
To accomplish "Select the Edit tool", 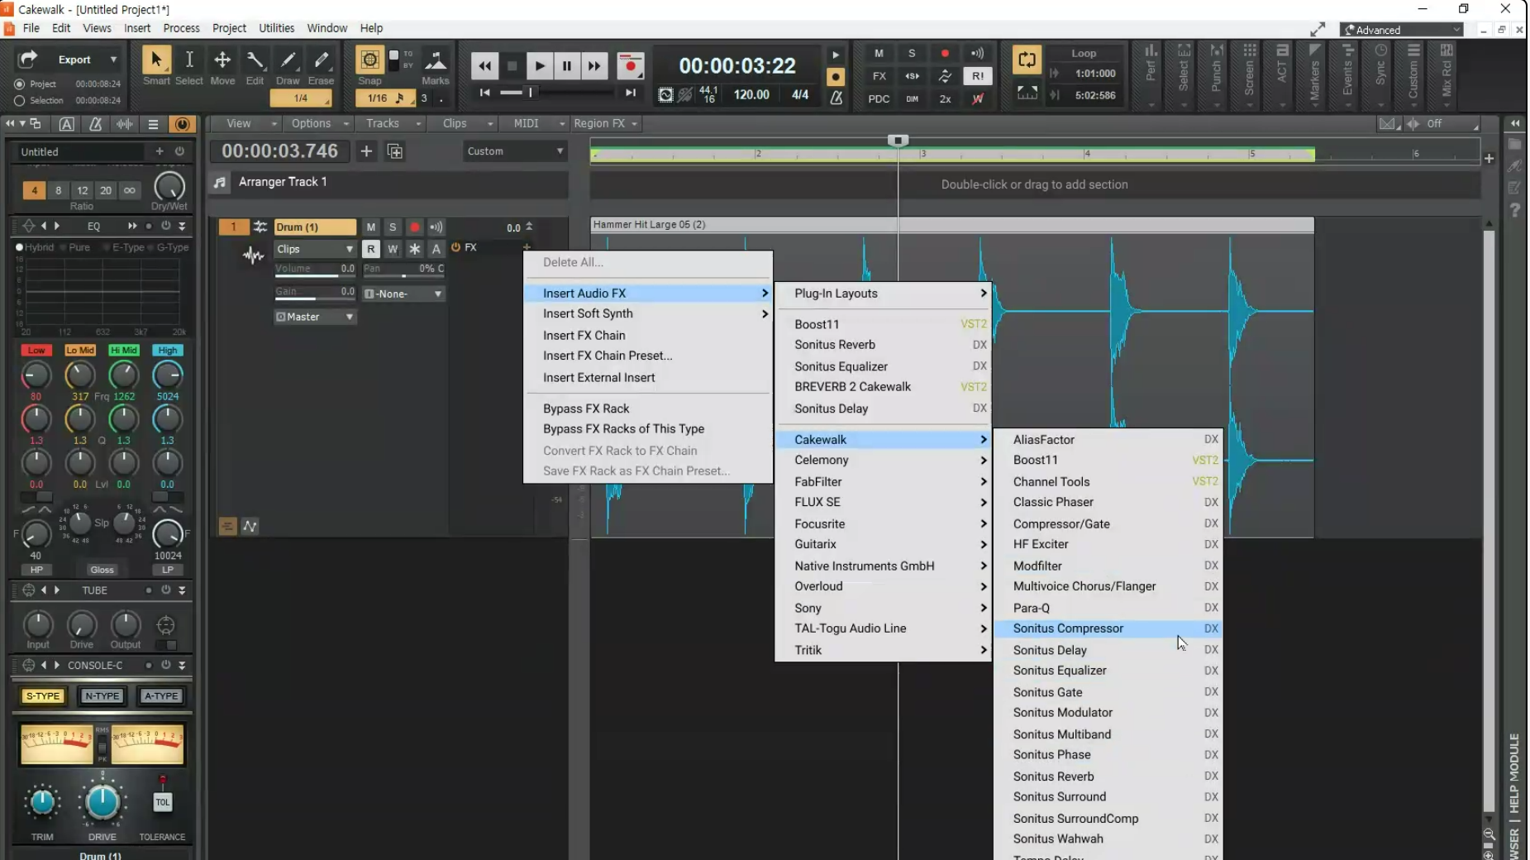I will coord(255,60).
